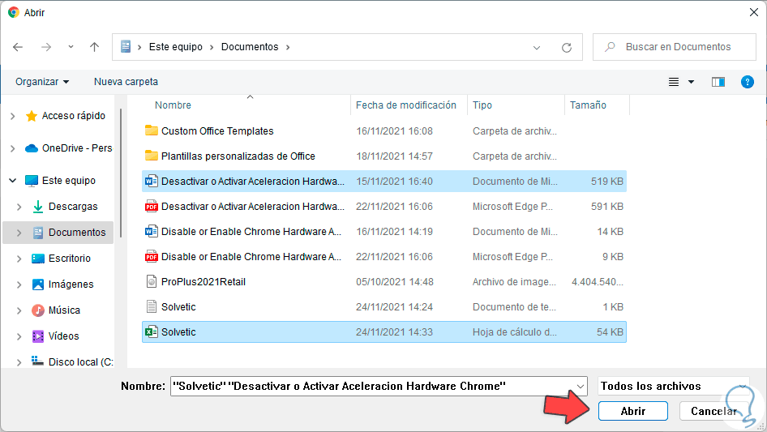Open recent locations dropdown arrow

(x=71, y=47)
